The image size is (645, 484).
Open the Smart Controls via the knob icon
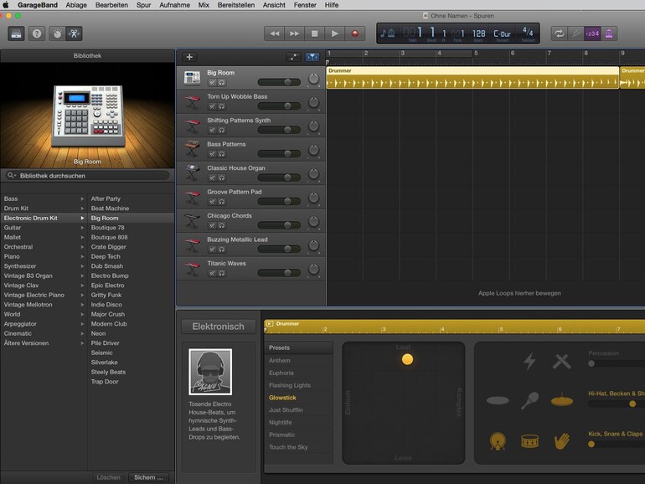pyautogui.click(x=57, y=33)
